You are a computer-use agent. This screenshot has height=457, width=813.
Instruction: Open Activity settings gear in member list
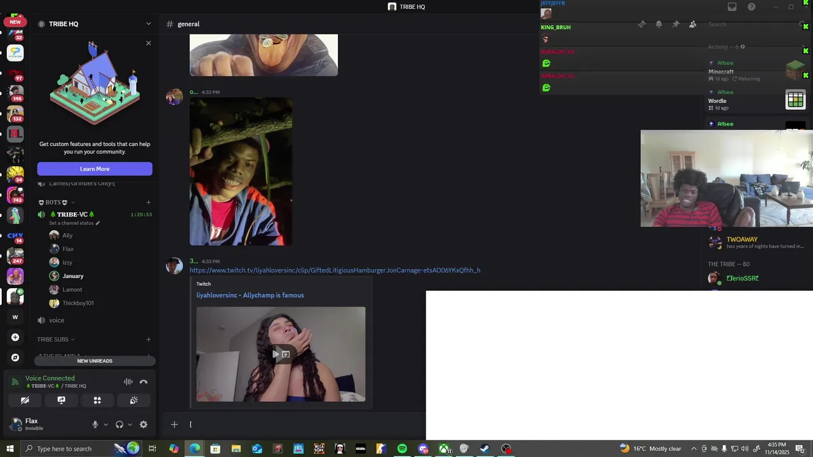(x=742, y=46)
